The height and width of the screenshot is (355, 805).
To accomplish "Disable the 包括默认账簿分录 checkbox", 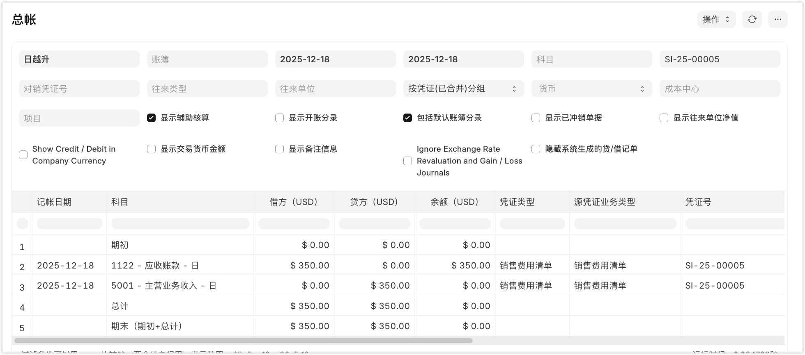I will [x=407, y=118].
